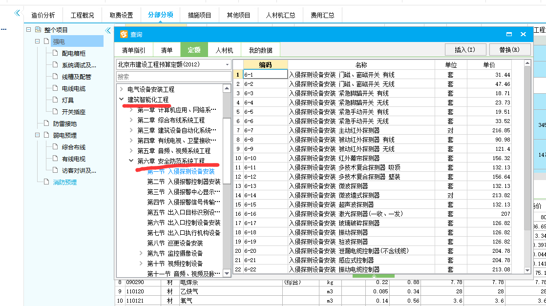Click the document icon next to 消防预埋
The width and height of the screenshot is (546, 306).
pos(46,182)
